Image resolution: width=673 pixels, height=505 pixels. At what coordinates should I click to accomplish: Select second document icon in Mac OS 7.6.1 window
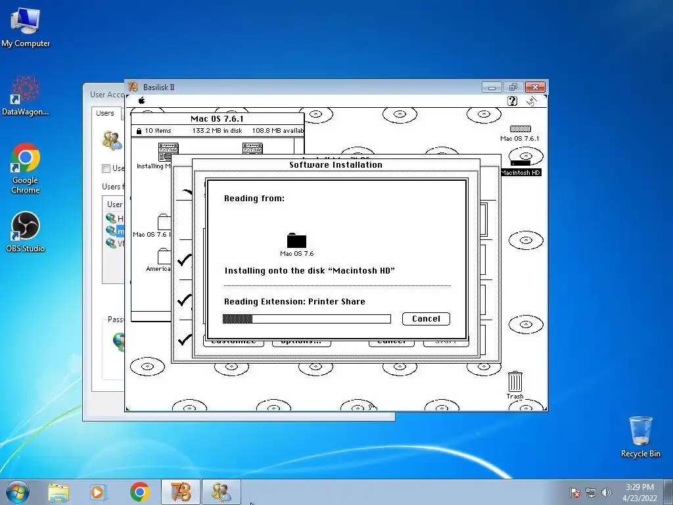click(x=252, y=149)
